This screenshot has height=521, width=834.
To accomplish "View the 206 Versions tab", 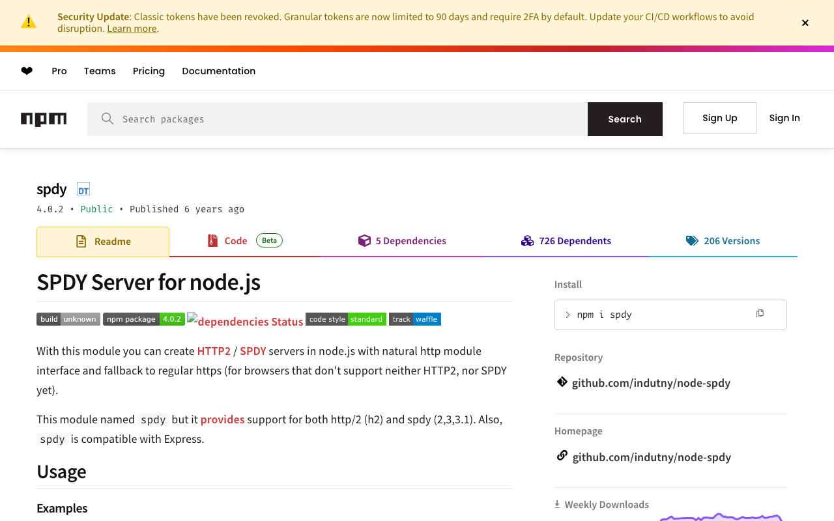I will point(723,241).
